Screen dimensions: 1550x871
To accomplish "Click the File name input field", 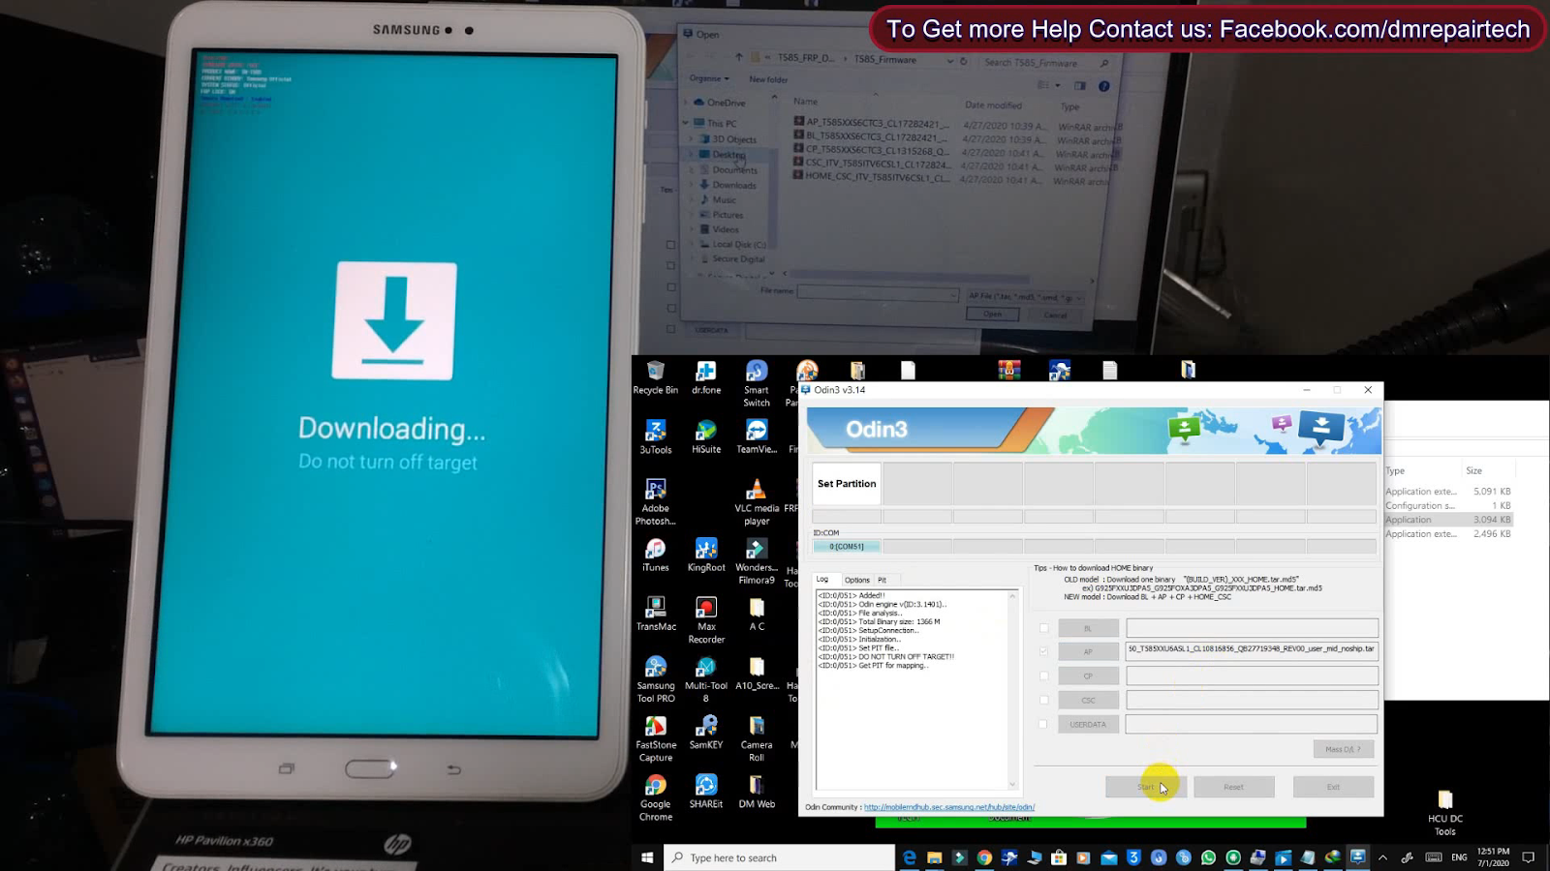I will pyautogui.click(x=878, y=293).
